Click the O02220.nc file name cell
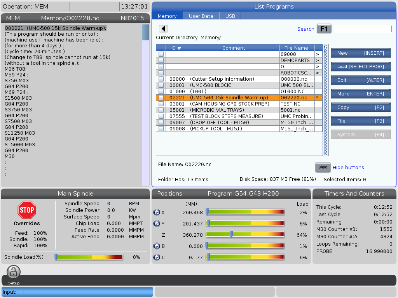The width and height of the screenshot is (398, 298). click(297, 97)
